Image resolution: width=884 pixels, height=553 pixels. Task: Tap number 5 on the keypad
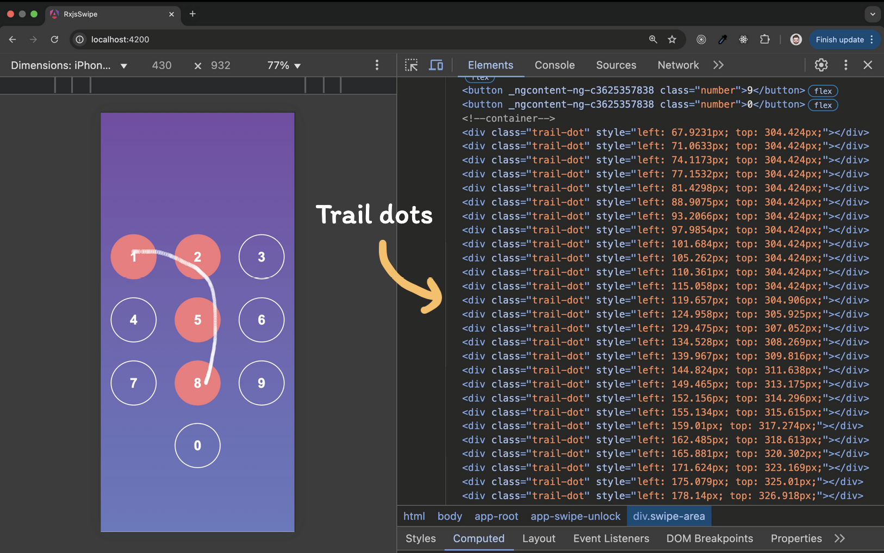pyautogui.click(x=197, y=320)
